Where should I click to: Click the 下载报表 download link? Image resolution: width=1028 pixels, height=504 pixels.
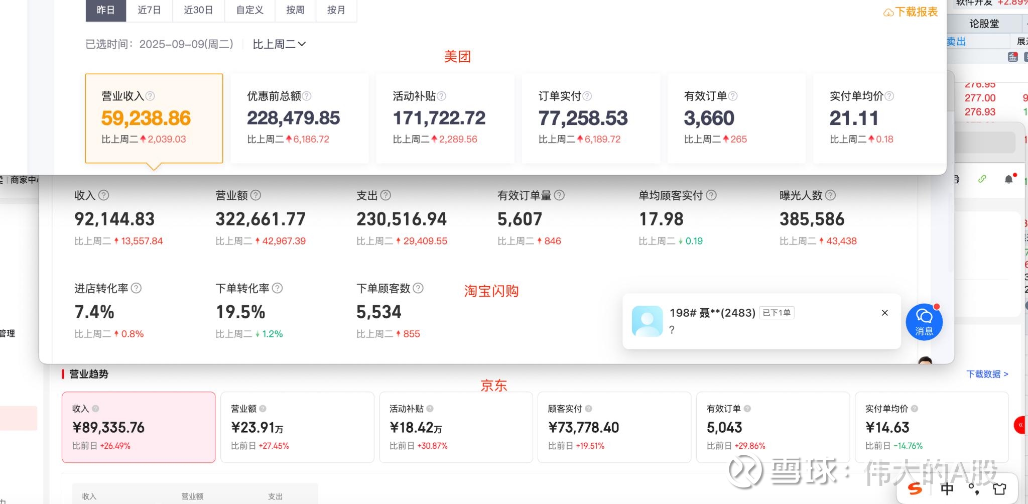[x=911, y=12]
